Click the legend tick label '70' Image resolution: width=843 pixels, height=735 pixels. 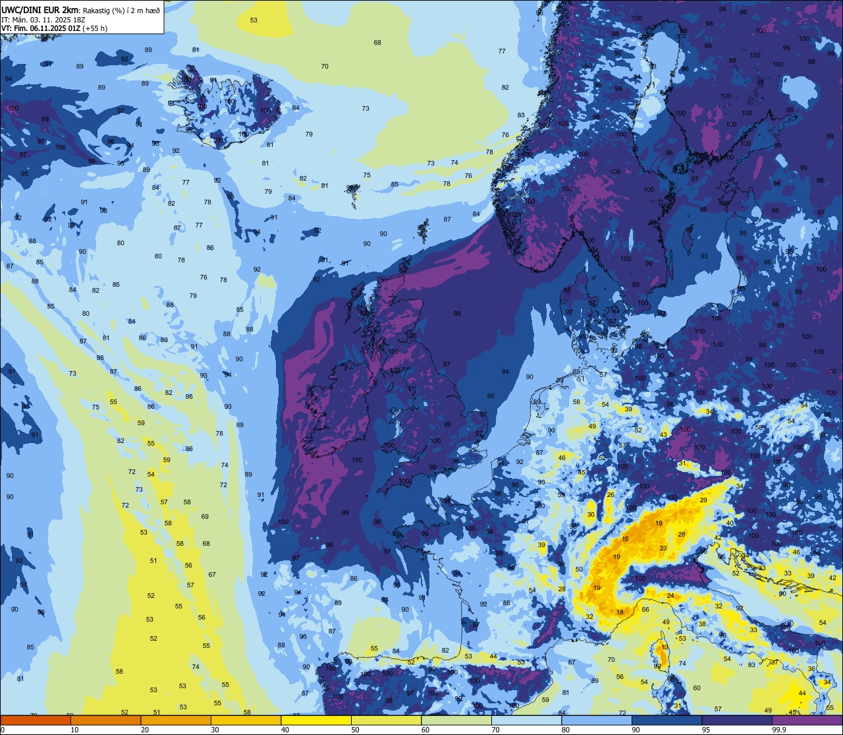coord(495,730)
